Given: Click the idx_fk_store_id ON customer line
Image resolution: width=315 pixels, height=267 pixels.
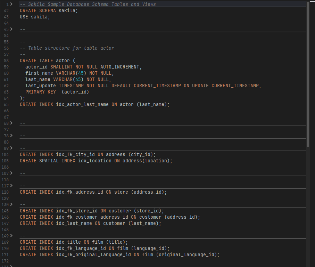Looking at the screenshot, I should [x=92, y=211].
